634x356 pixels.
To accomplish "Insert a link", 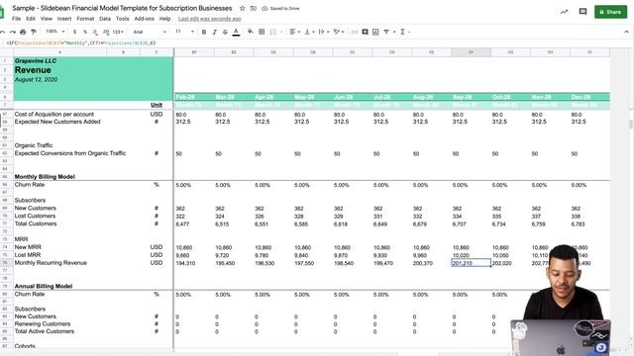I will (x=355, y=32).
